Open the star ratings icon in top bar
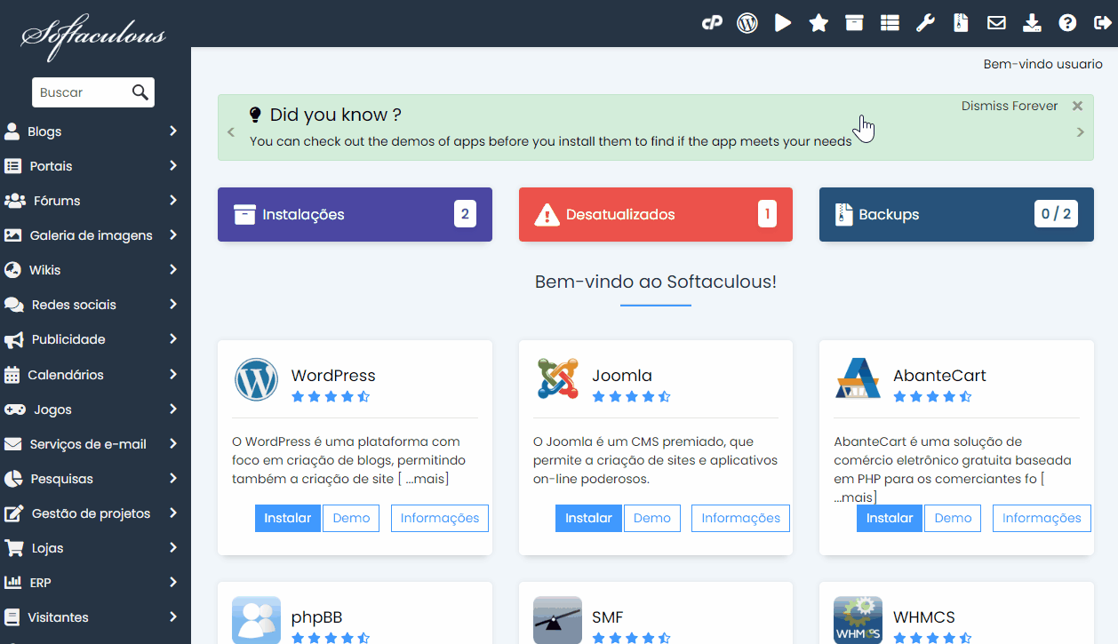The image size is (1118, 644). coord(819,23)
